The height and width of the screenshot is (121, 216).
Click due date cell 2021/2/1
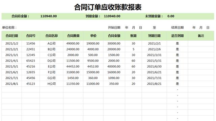tap(154, 43)
